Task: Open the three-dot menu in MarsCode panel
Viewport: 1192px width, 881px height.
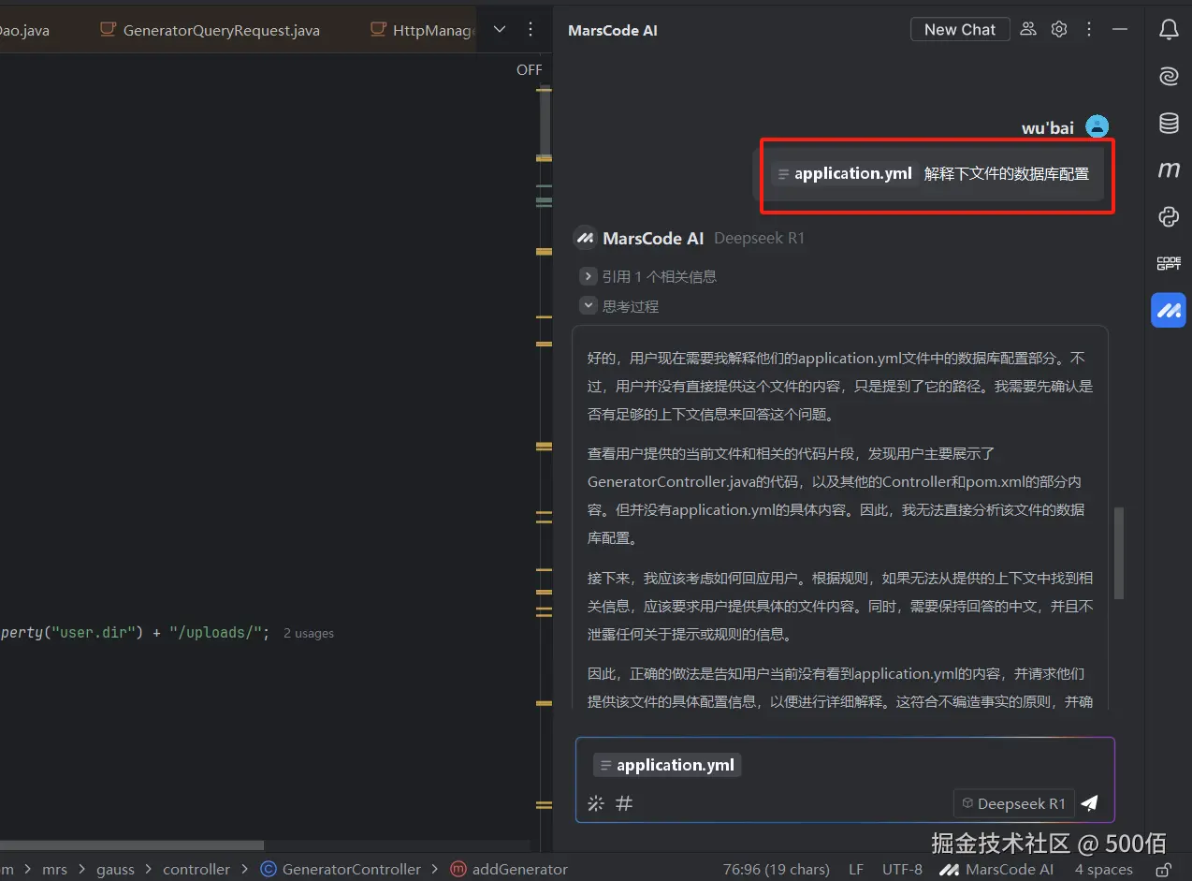Action: [x=1089, y=29]
